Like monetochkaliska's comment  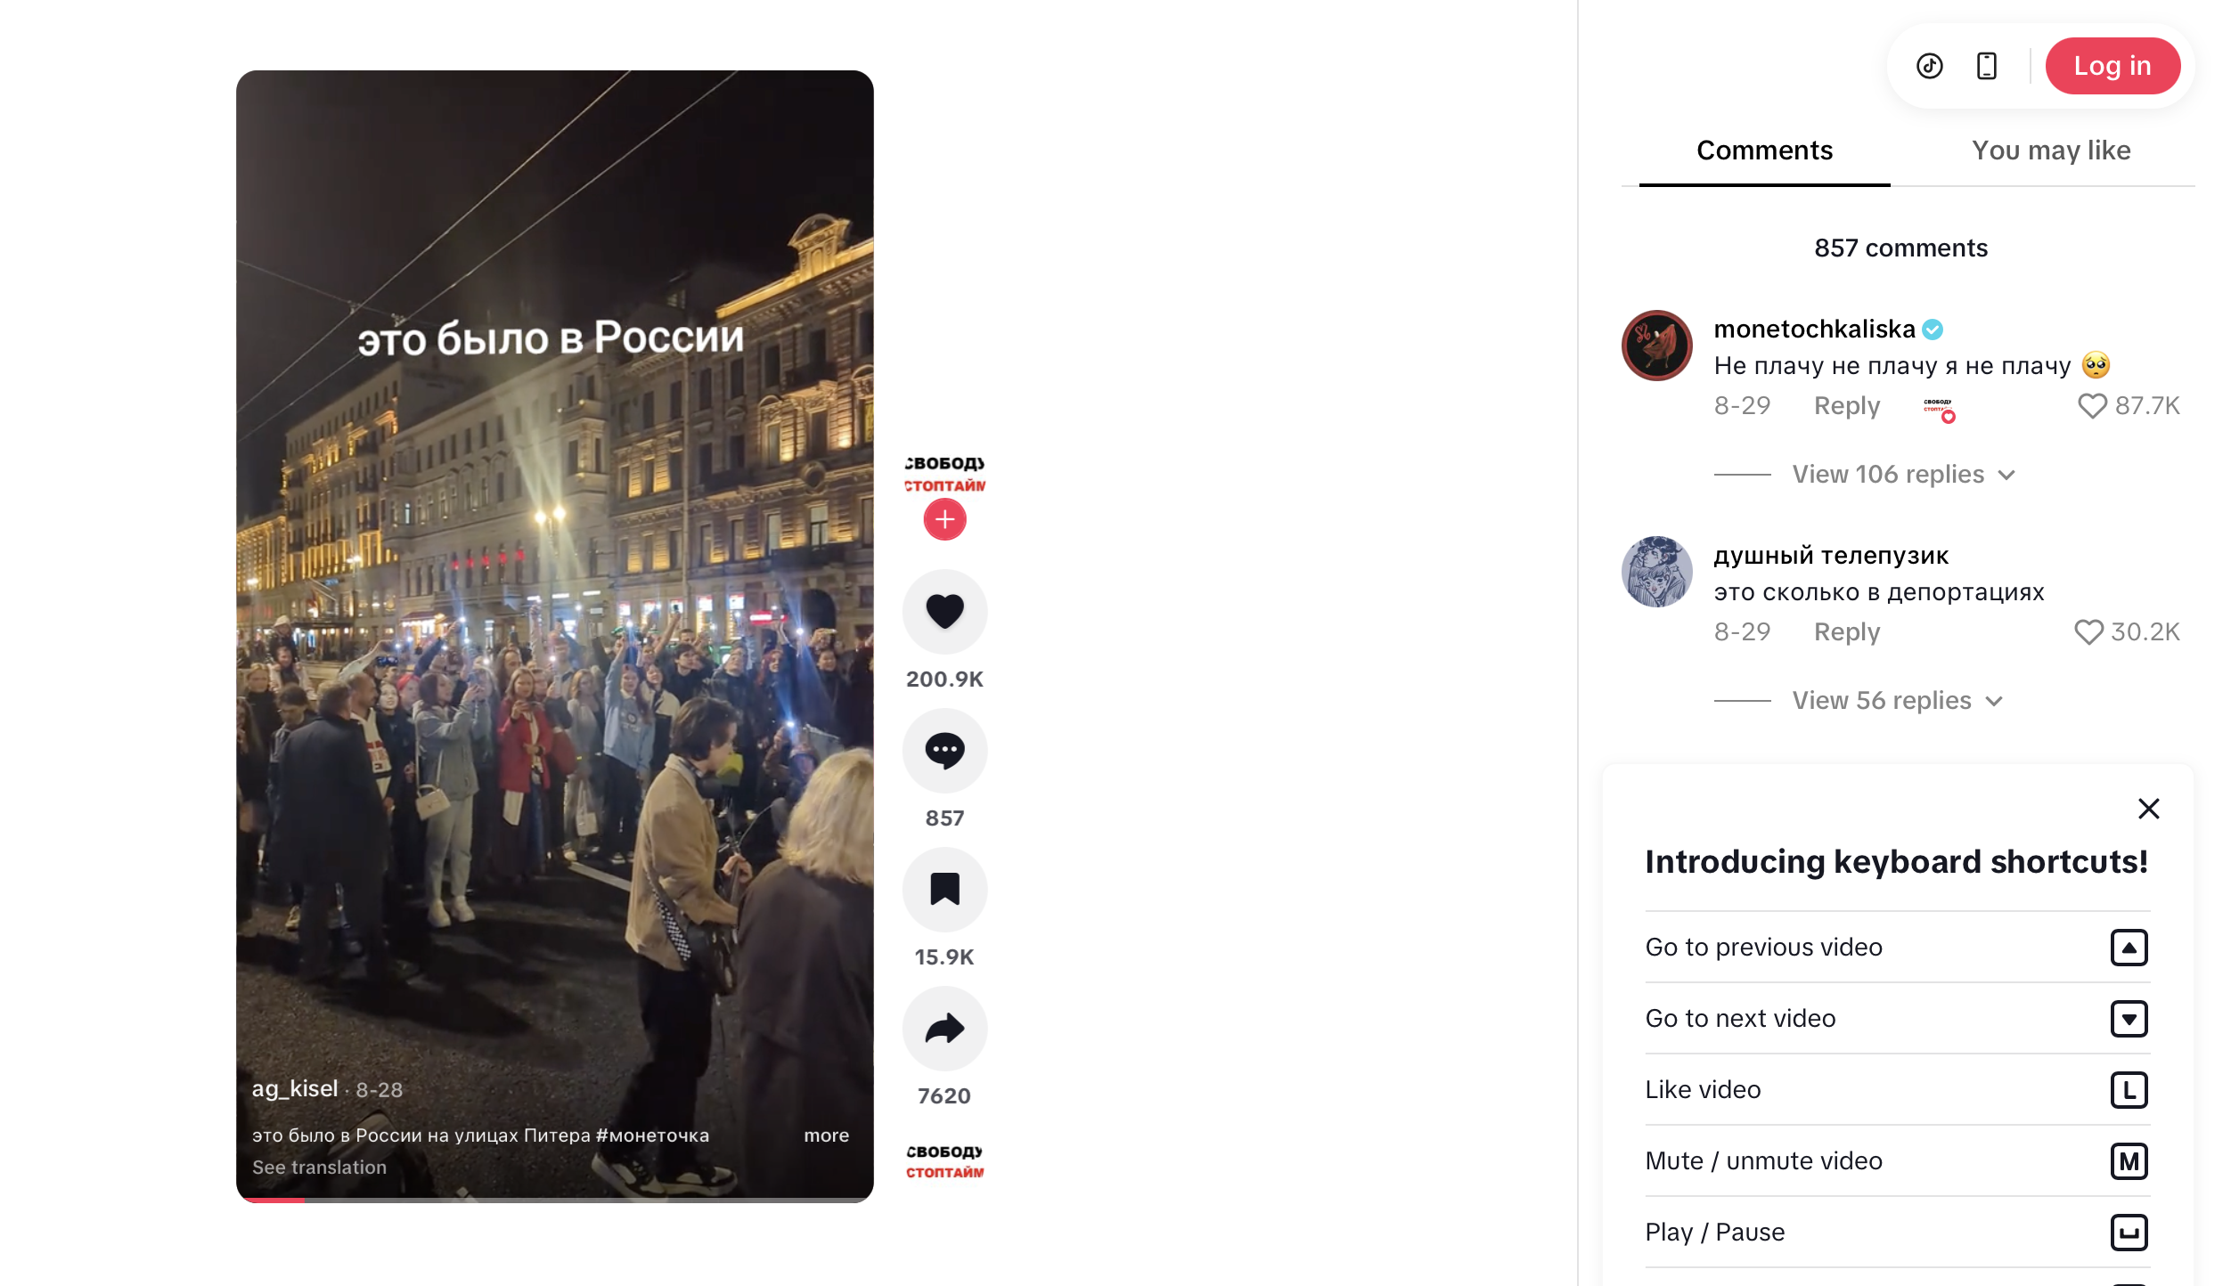[2091, 406]
